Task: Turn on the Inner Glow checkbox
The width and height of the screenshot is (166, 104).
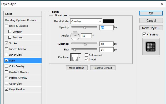Action: (x=7, y=55)
